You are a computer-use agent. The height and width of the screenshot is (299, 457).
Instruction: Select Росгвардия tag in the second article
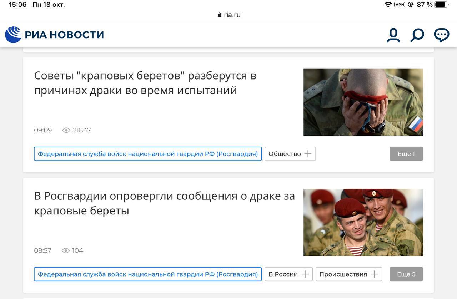(148, 274)
